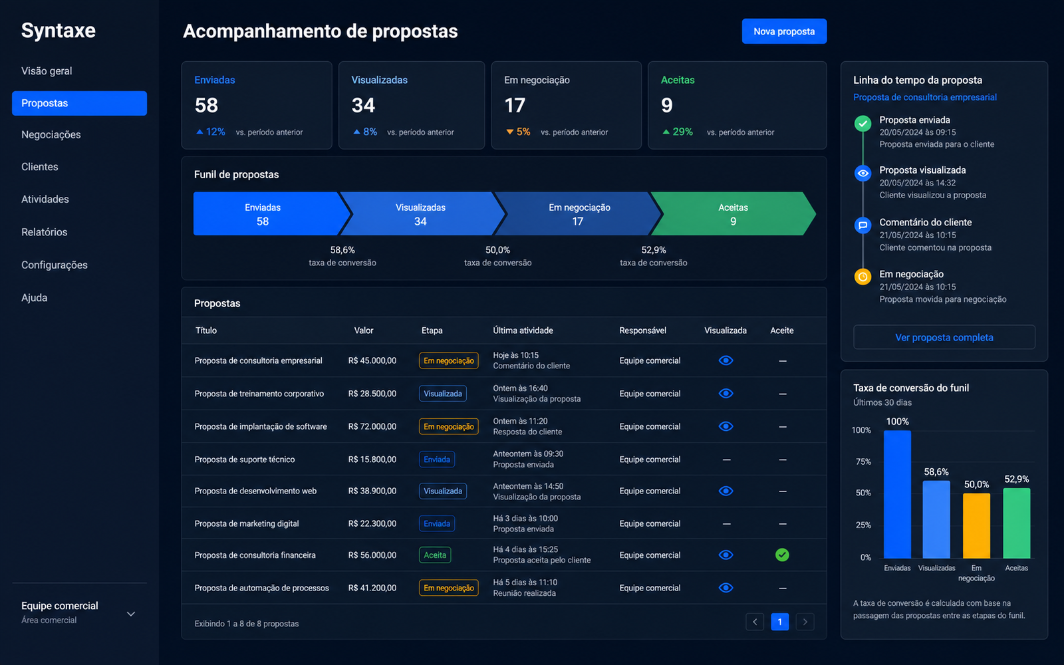This screenshot has height=665, width=1064.
Task: Click Enviada badge for suporte técnico
Action: 437,460
